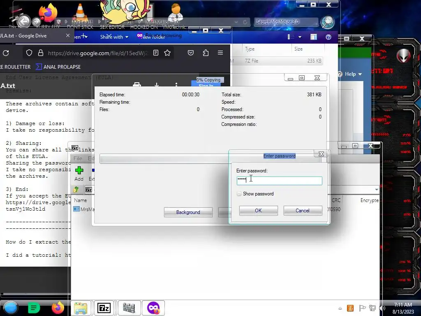Click the Firefox URL address field
The image size is (421, 316).
pos(98,53)
